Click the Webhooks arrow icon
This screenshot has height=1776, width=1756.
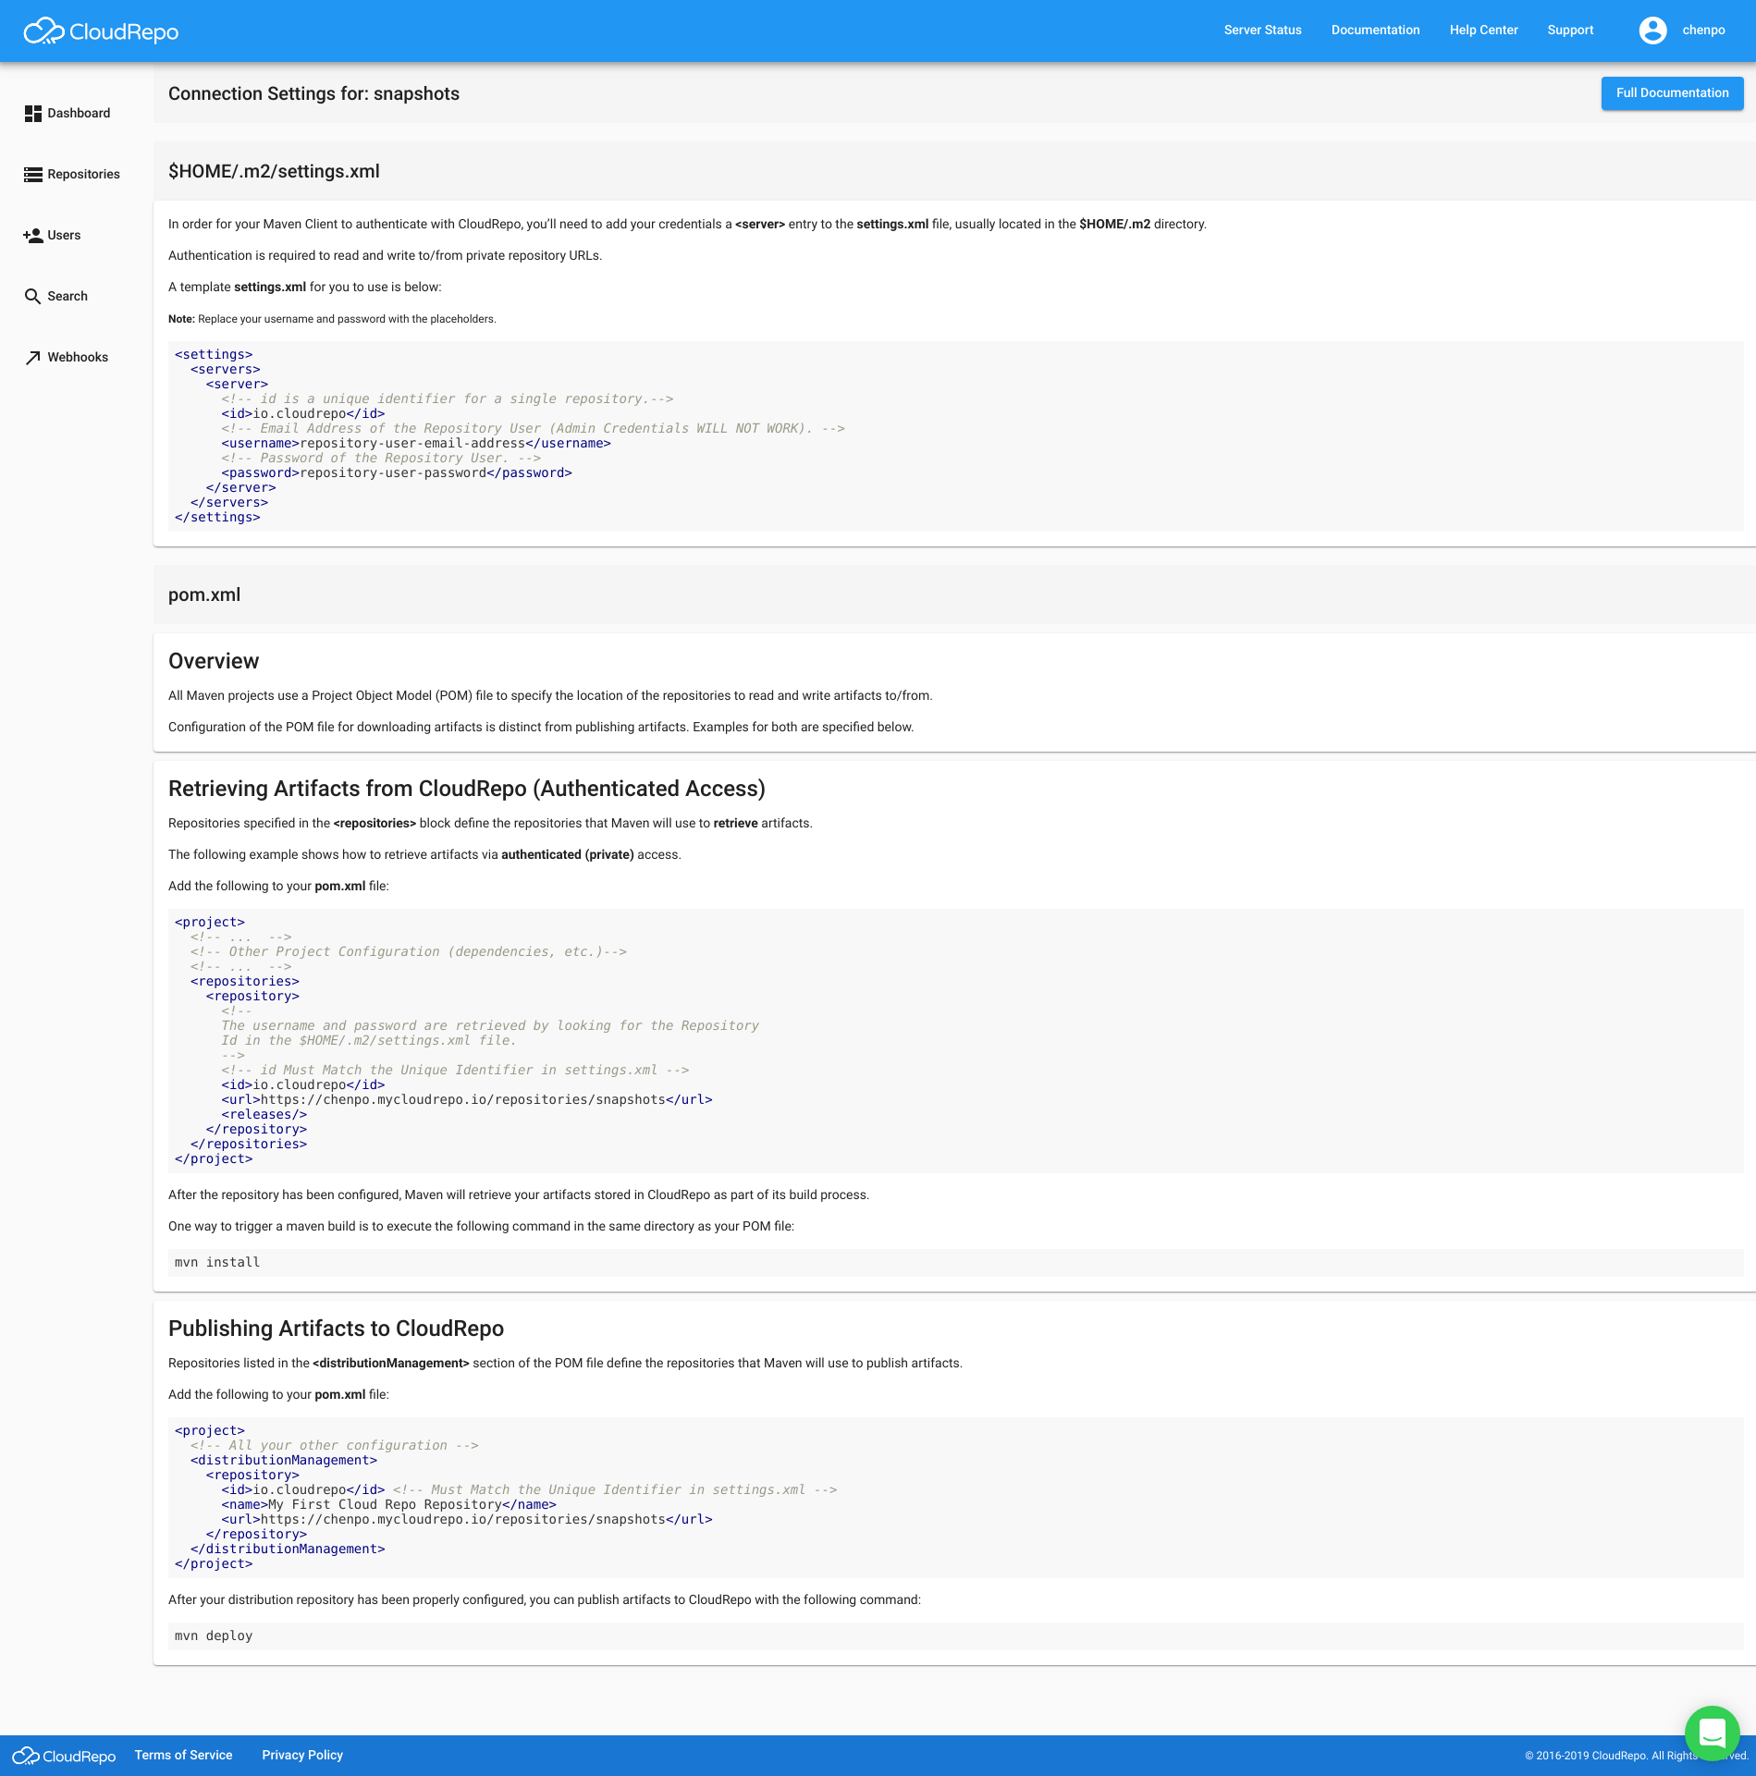[x=33, y=358]
